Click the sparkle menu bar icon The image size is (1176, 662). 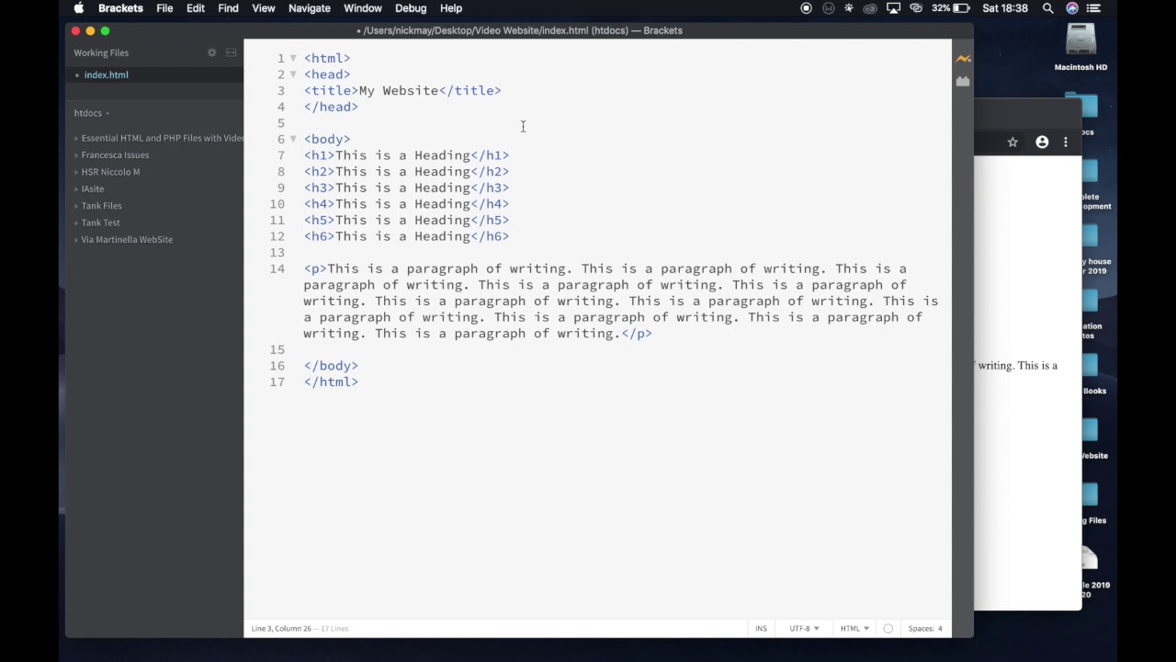849,8
